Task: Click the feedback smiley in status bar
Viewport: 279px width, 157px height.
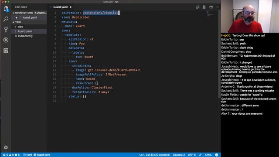Action: 217,155
